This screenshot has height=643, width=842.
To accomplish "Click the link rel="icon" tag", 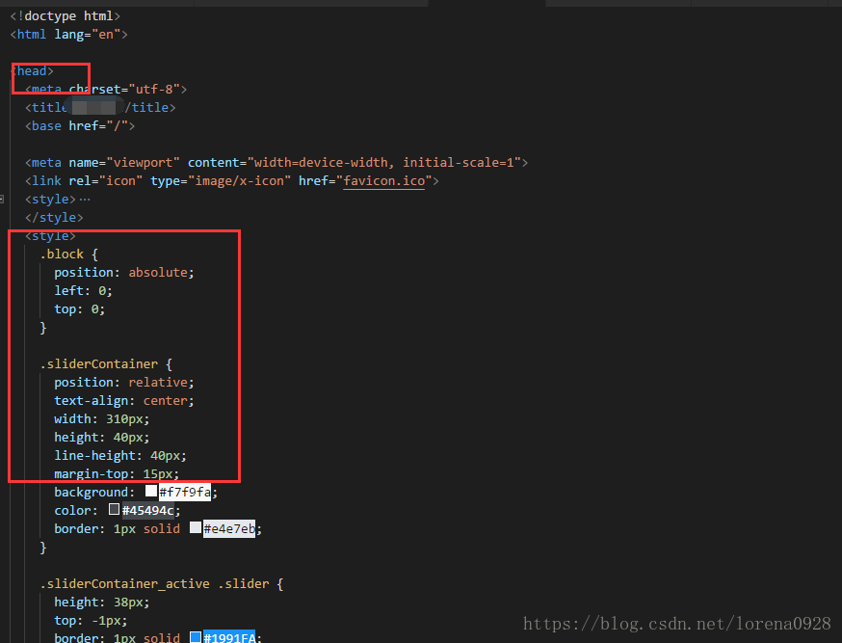I will coord(232,181).
